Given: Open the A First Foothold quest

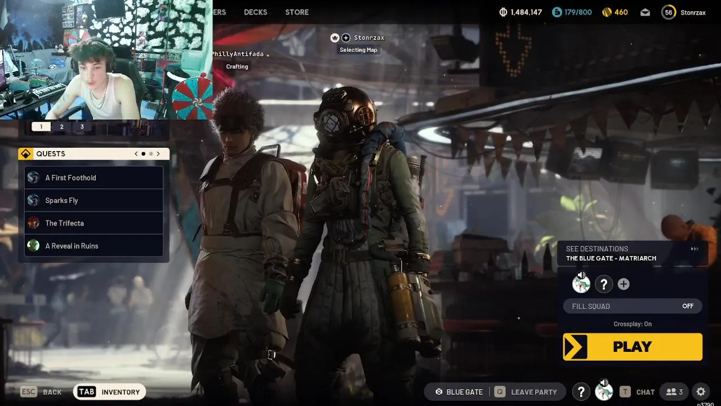Looking at the screenshot, I should coord(94,178).
